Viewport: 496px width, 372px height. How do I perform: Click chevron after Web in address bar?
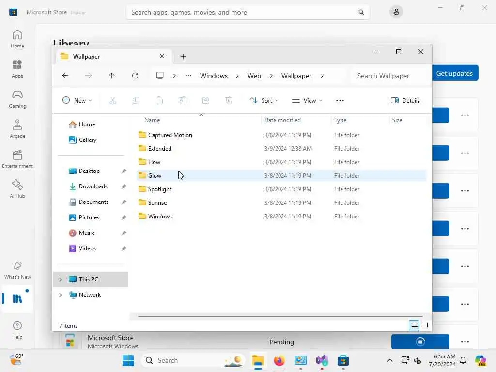coord(271,76)
